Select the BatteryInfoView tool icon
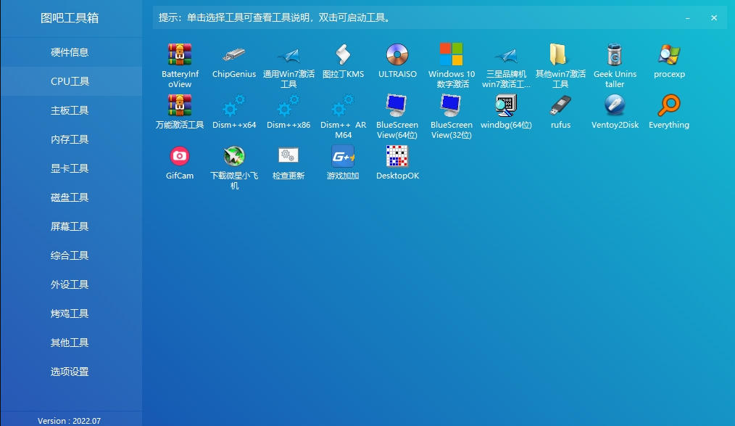 tap(180, 54)
